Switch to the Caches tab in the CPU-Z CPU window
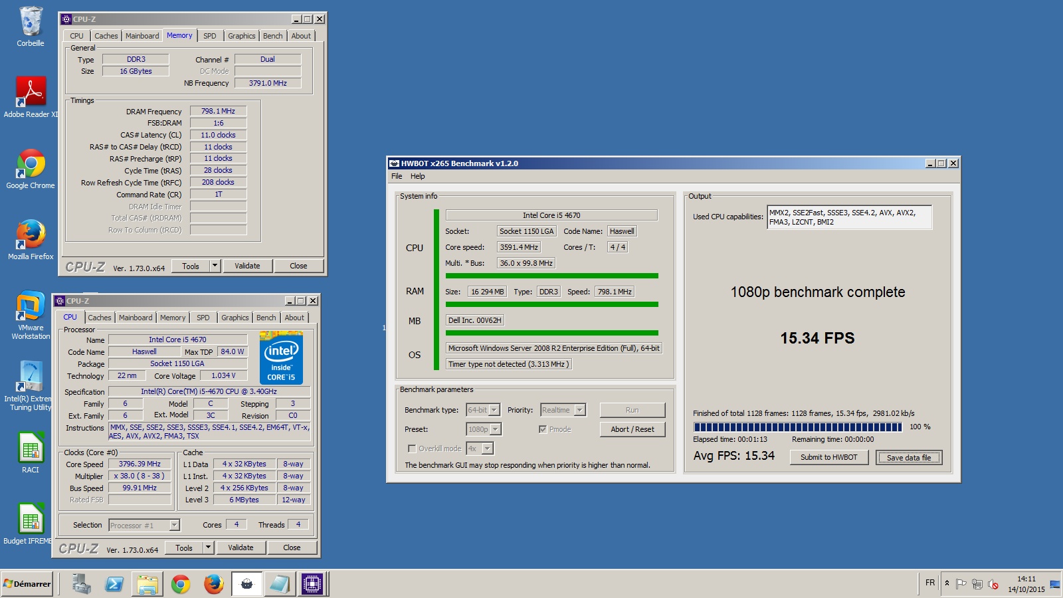The width and height of the screenshot is (1063, 598). pos(100,318)
